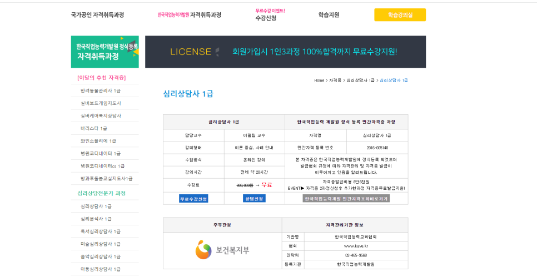Select 방과후돌봄교실지도사1급 in sidebar
Image resolution: width=537 pixels, height=277 pixels.
point(106,179)
